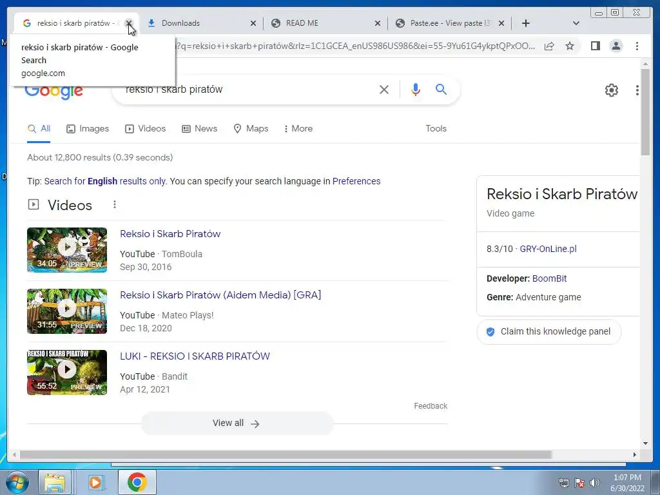The width and height of the screenshot is (660, 495).
Task: Click the vertical scrollbar down arrow
Action: coord(645,443)
